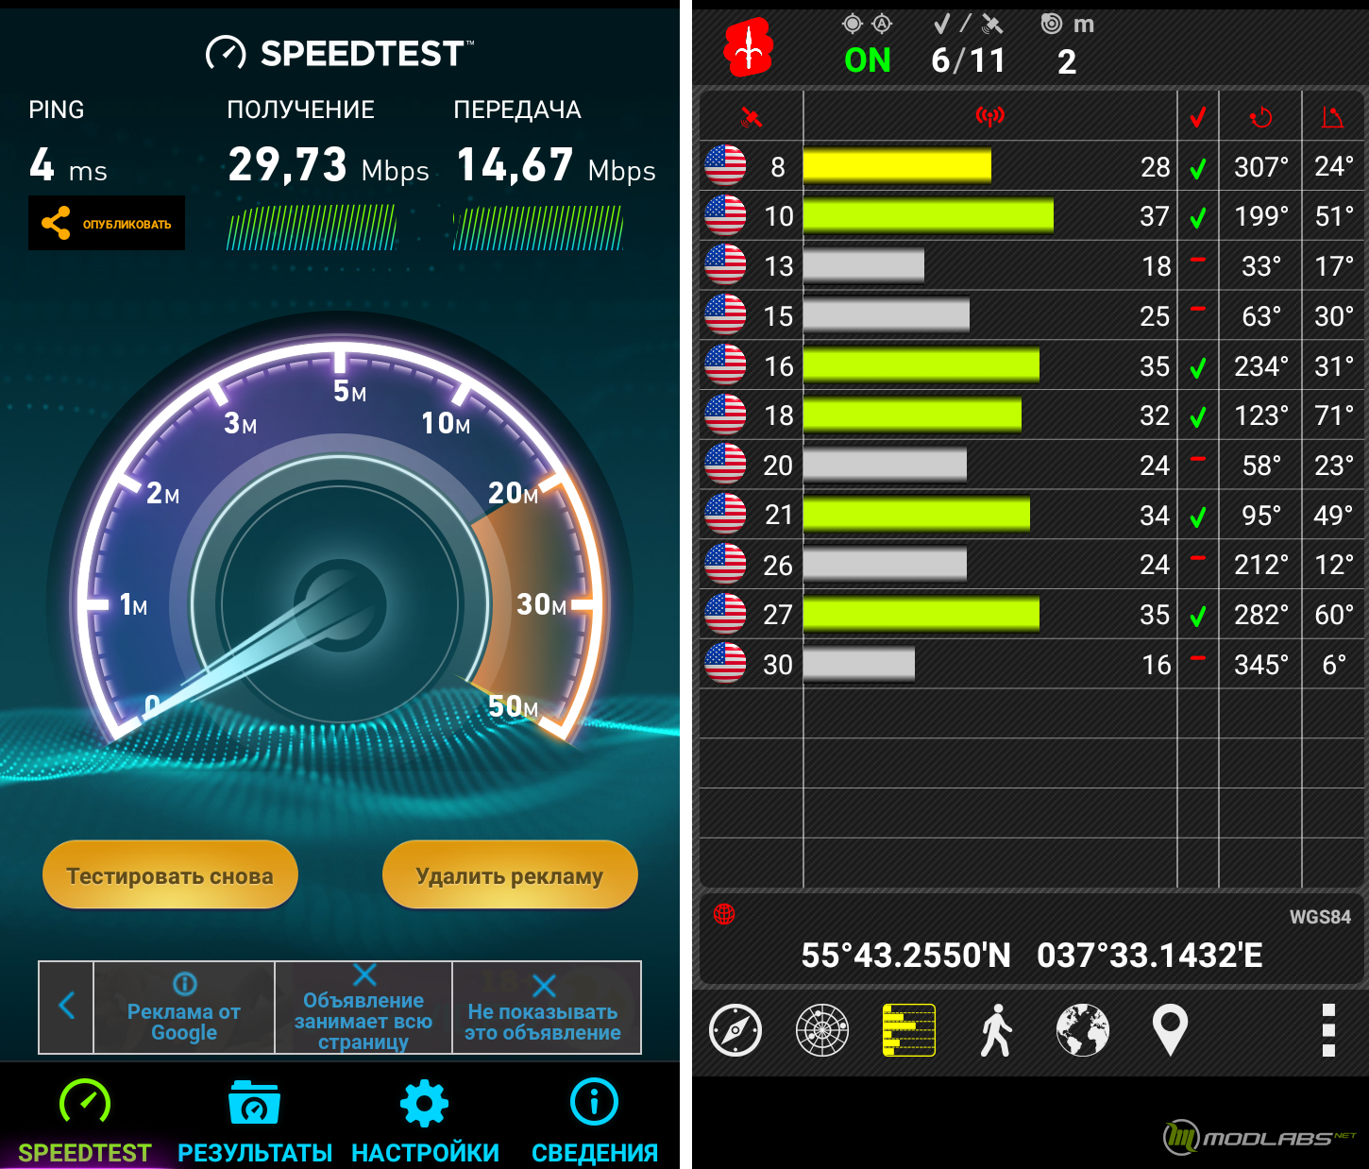Tap the US flag for satellite 27

click(725, 613)
